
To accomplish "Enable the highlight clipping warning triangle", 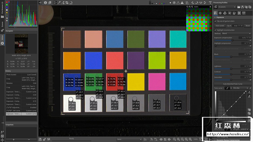I will coord(182,3).
